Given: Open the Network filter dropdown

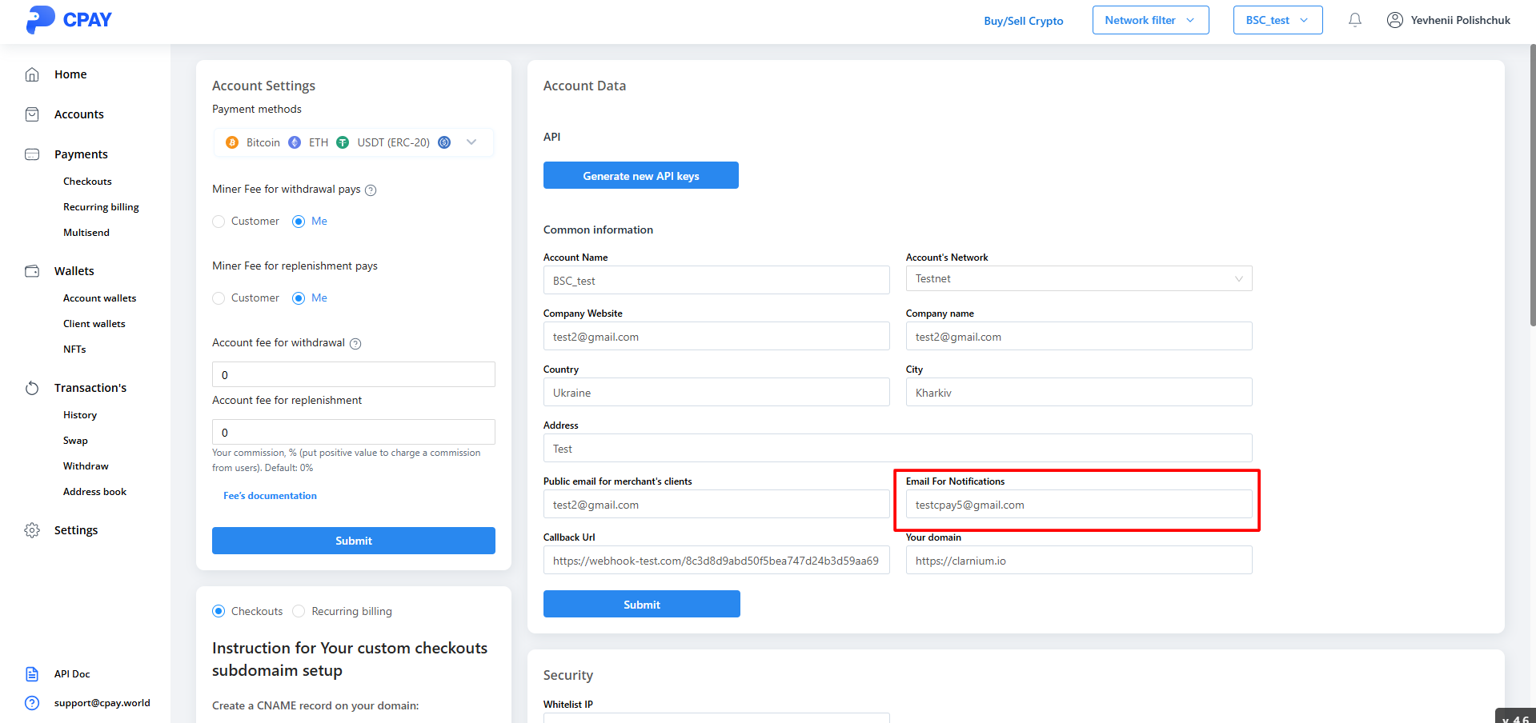Looking at the screenshot, I should tap(1150, 20).
